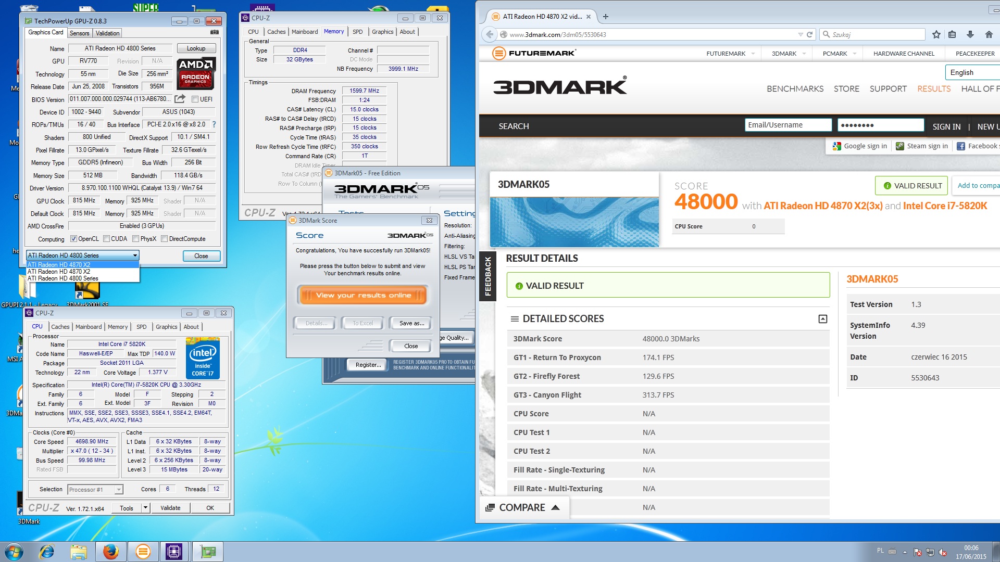Open the Firefox bookmarks list icon
This screenshot has width=1000, height=562.
[952, 34]
